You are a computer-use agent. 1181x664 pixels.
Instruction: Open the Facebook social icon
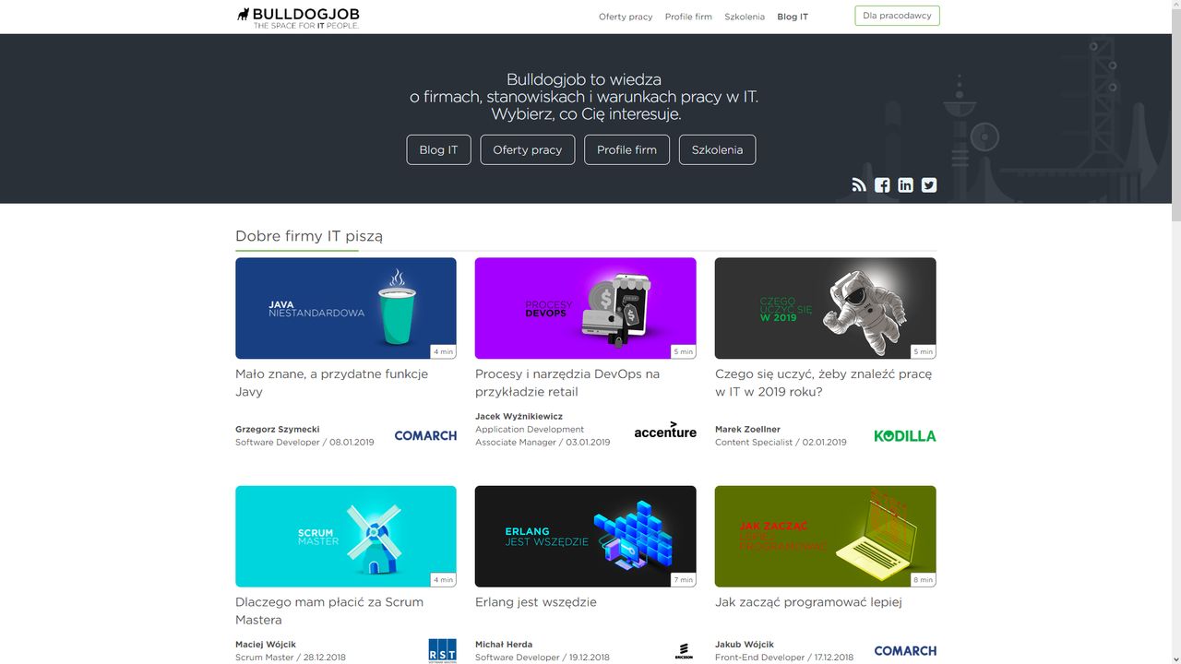882,184
